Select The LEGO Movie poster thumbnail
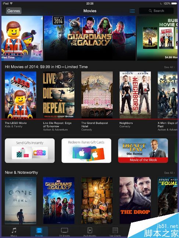Viewport: 179px width, 238px height. click(x=21, y=95)
